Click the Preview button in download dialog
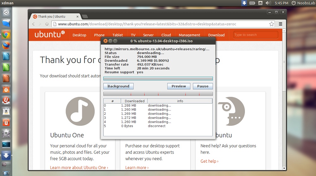Screen dimensions: 316x176 (179, 86)
